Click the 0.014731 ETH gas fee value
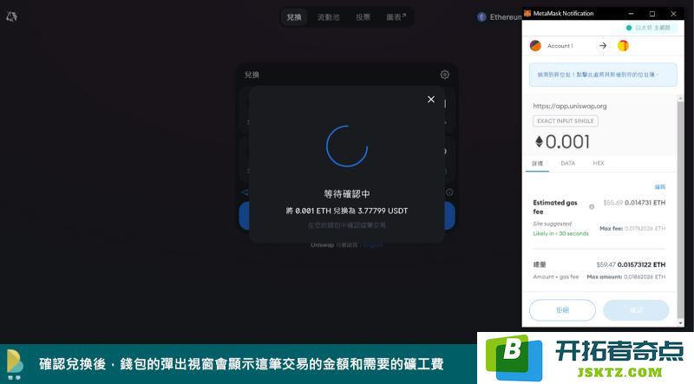 pyautogui.click(x=645, y=203)
